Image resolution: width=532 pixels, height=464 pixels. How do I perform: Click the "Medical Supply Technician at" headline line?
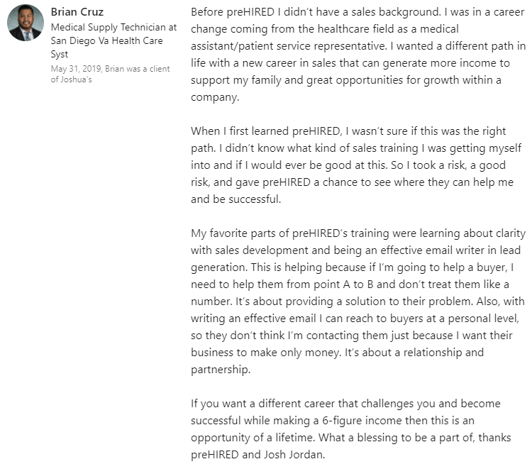(113, 27)
